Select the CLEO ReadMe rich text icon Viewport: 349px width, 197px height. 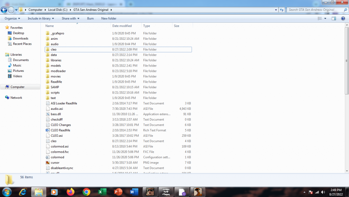click(47, 130)
